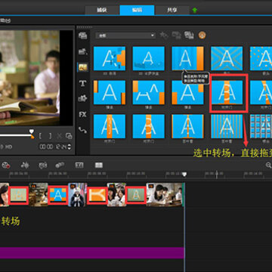Click the orange round get-more-content icon
This screenshot has height=272, width=272.
pyautogui.click(x=202, y=36)
